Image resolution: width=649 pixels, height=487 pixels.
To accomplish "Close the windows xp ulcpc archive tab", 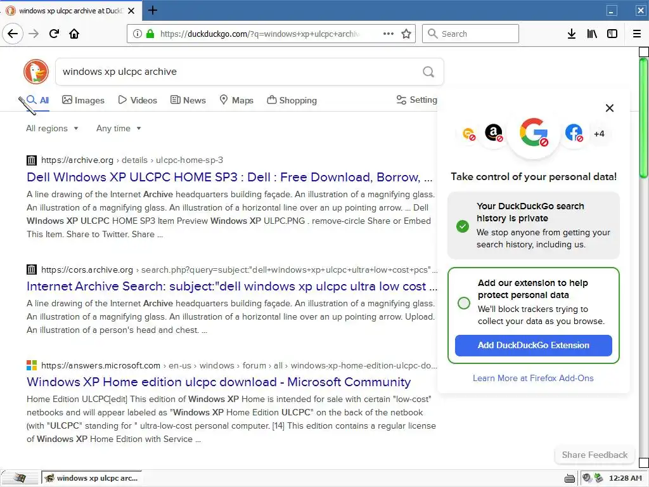I will tap(131, 11).
